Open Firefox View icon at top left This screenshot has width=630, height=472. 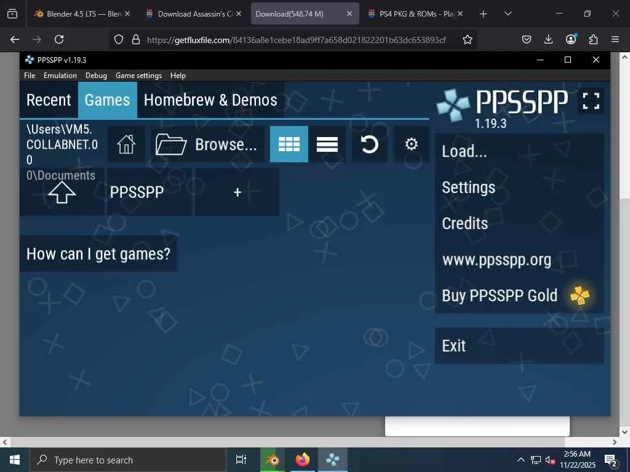pyautogui.click(x=12, y=14)
